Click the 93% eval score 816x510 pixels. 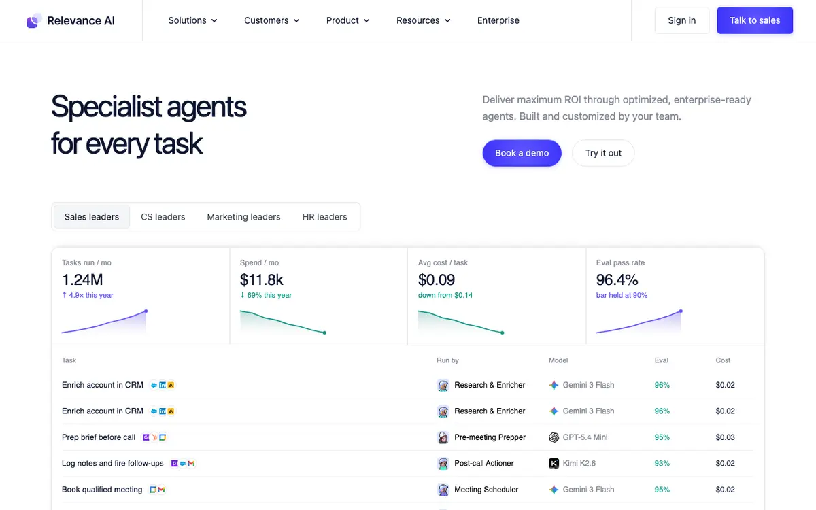click(x=662, y=464)
